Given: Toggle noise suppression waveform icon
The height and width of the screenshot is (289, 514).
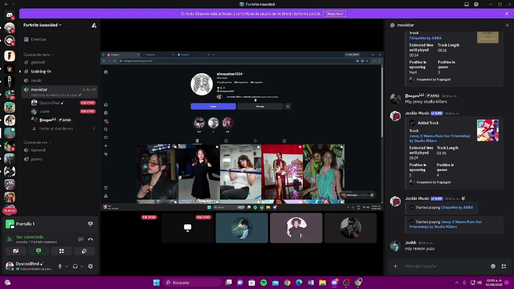Looking at the screenshot, I should [81, 239].
